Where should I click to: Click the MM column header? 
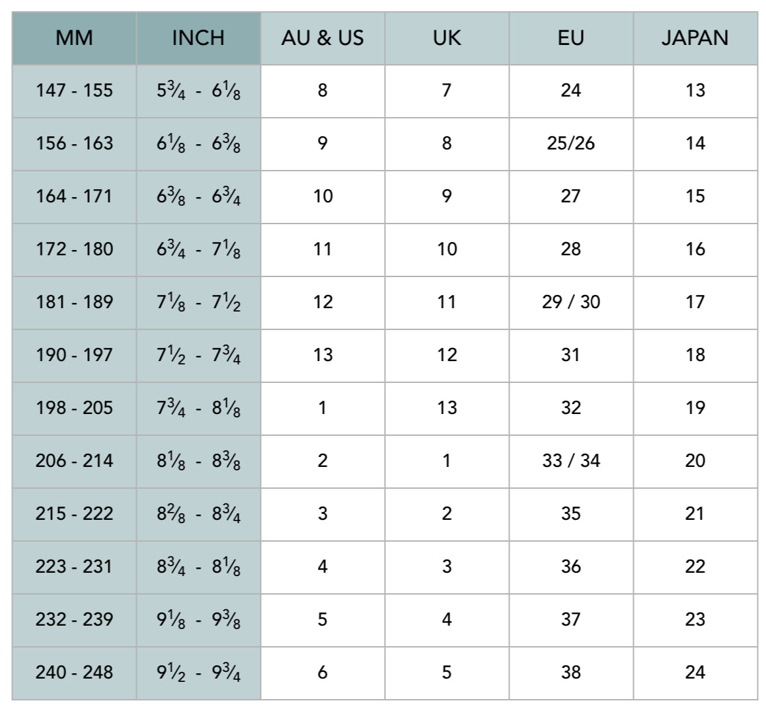point(74,38)
